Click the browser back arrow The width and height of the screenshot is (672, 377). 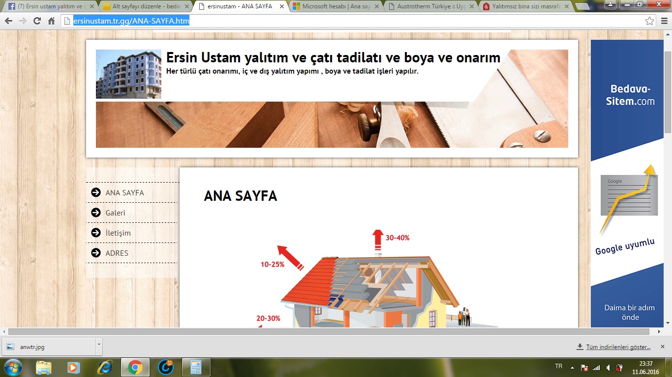point(8,21)
